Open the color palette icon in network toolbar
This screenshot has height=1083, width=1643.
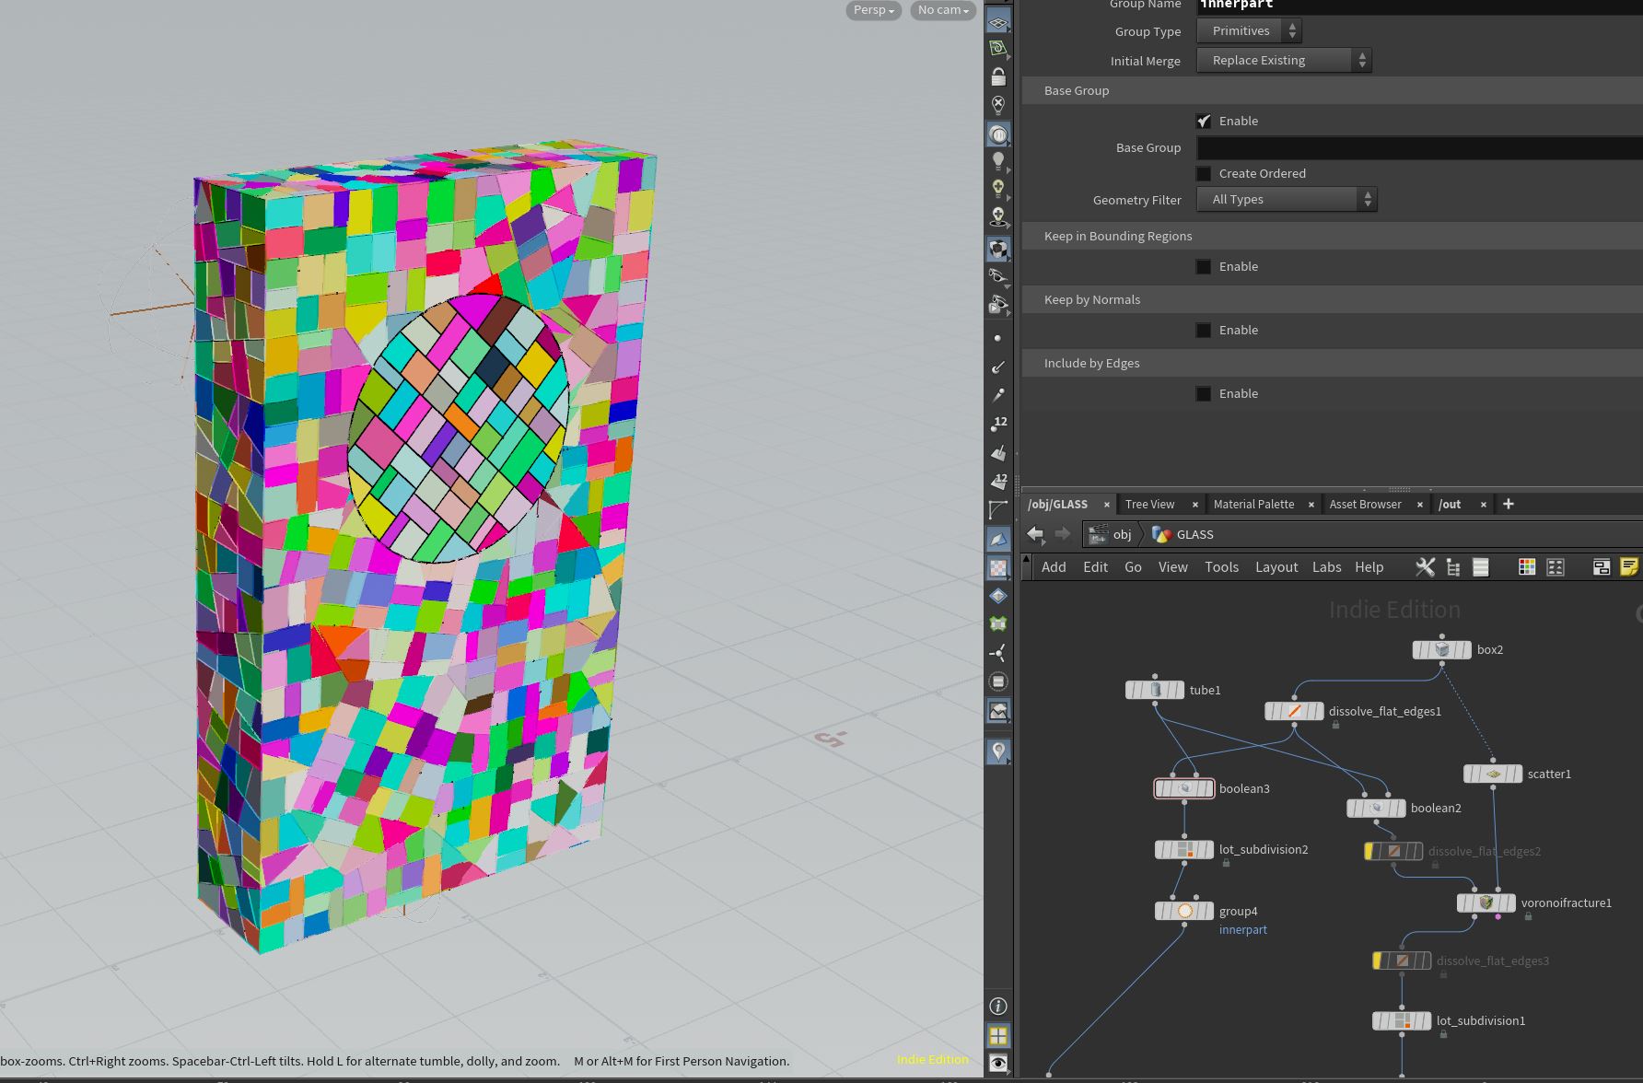1527,567
